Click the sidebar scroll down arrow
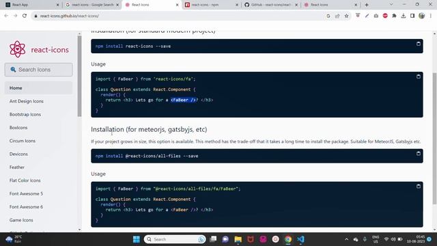 [x=79, y=230]
